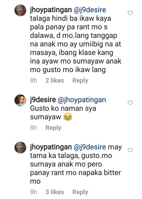The height and width of the screenshot is (199, 142).
Task: Open the j9desire username on the second comment
Action: pos(43,100)
